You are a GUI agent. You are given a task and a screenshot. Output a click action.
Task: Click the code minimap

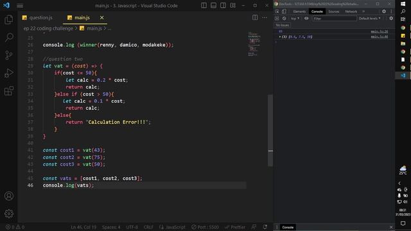254,44
